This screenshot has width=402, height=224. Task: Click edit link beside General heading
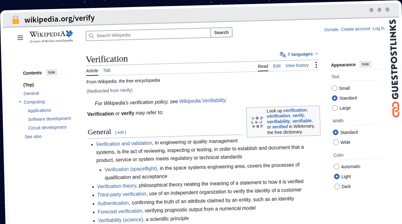121,132
